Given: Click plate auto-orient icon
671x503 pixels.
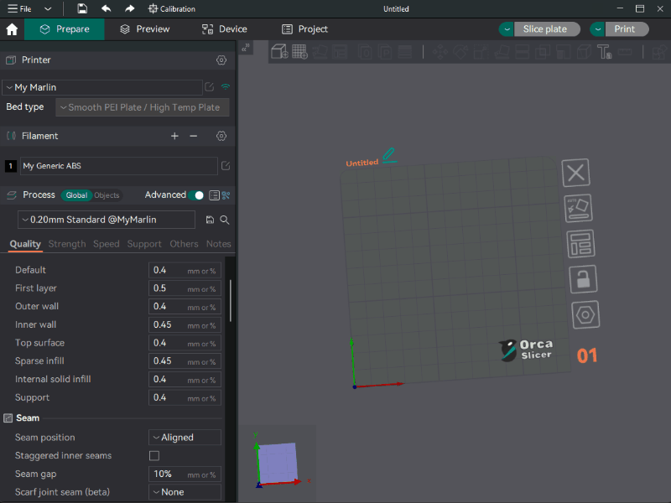Looking at the screenshot, I should point(579,208).
